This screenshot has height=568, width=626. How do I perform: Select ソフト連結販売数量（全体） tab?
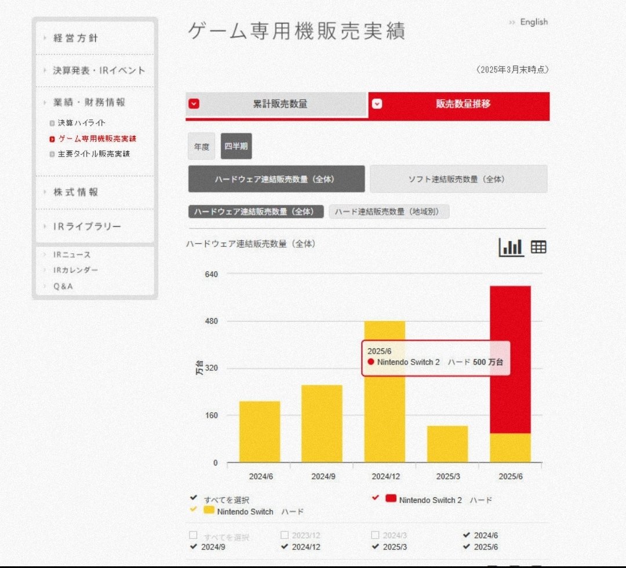[458, 179]
